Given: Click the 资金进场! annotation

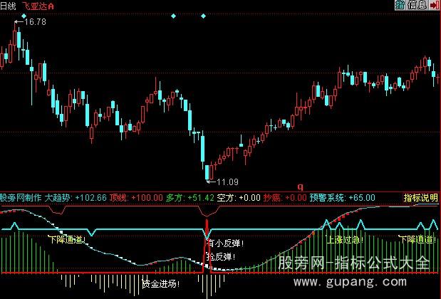Looking at the screenshot, I should tap(160, 284).
